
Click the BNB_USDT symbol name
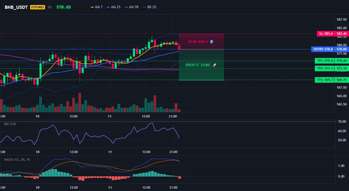16,7
